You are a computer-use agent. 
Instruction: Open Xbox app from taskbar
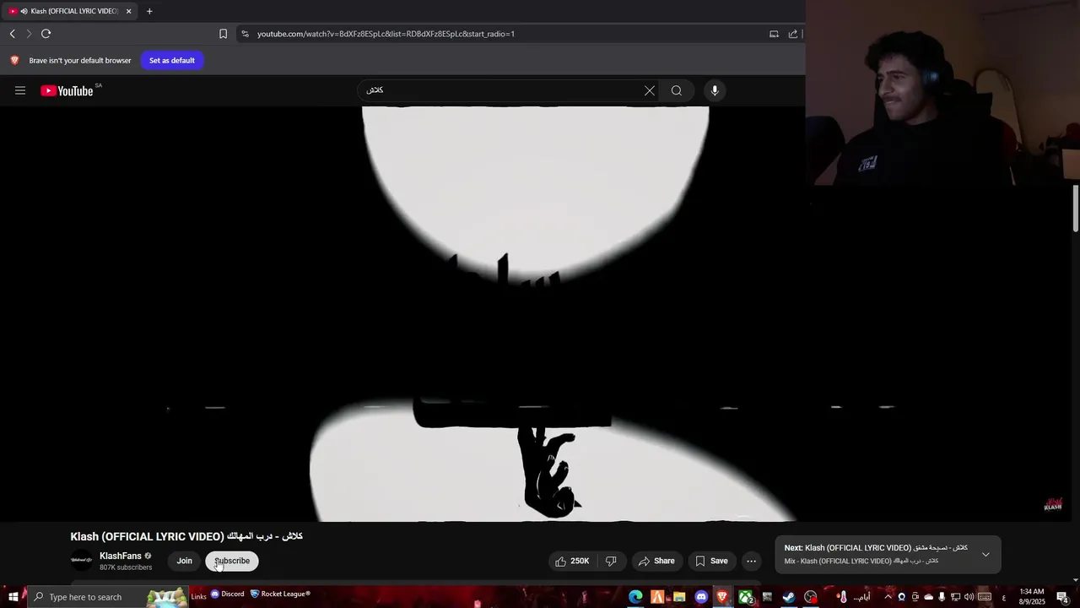point(746,597)
